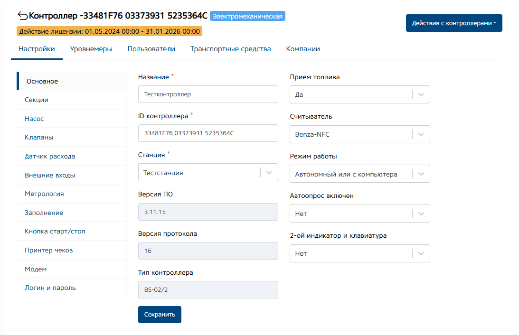
Task: Open Датчик расхода settings
Action: [x=50, y=156]
